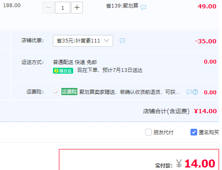Increase quantity with the plus button
The image size is (222, 170).
[x=77, y=8]
